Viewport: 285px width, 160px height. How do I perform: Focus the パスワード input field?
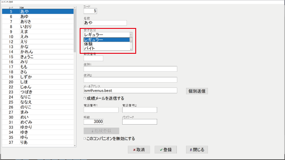tap(140, 122)
